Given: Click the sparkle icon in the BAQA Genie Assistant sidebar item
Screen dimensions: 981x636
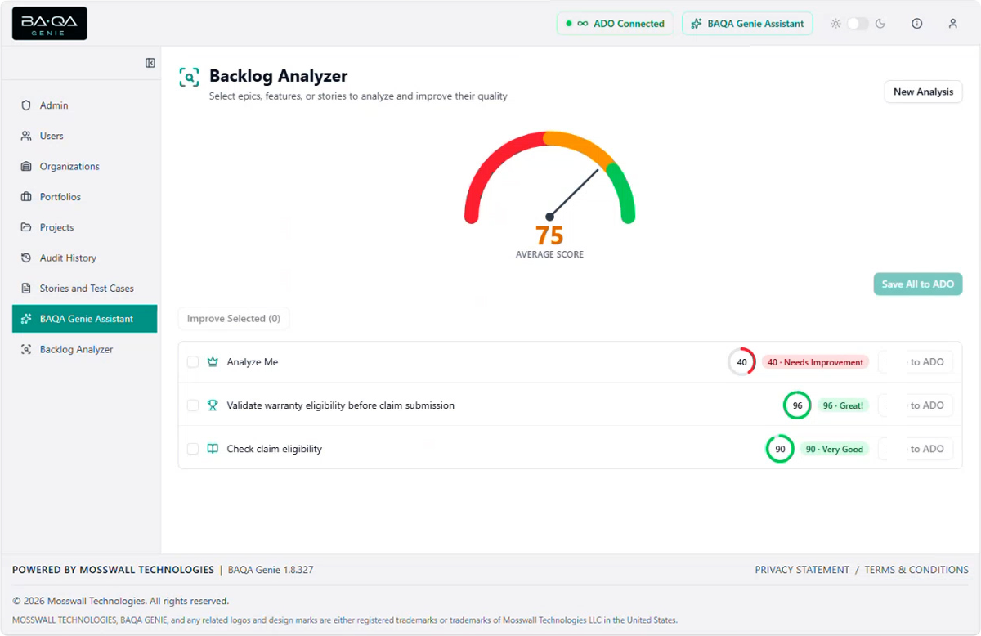Looking at the screenshot, I should tap(26, 319).
